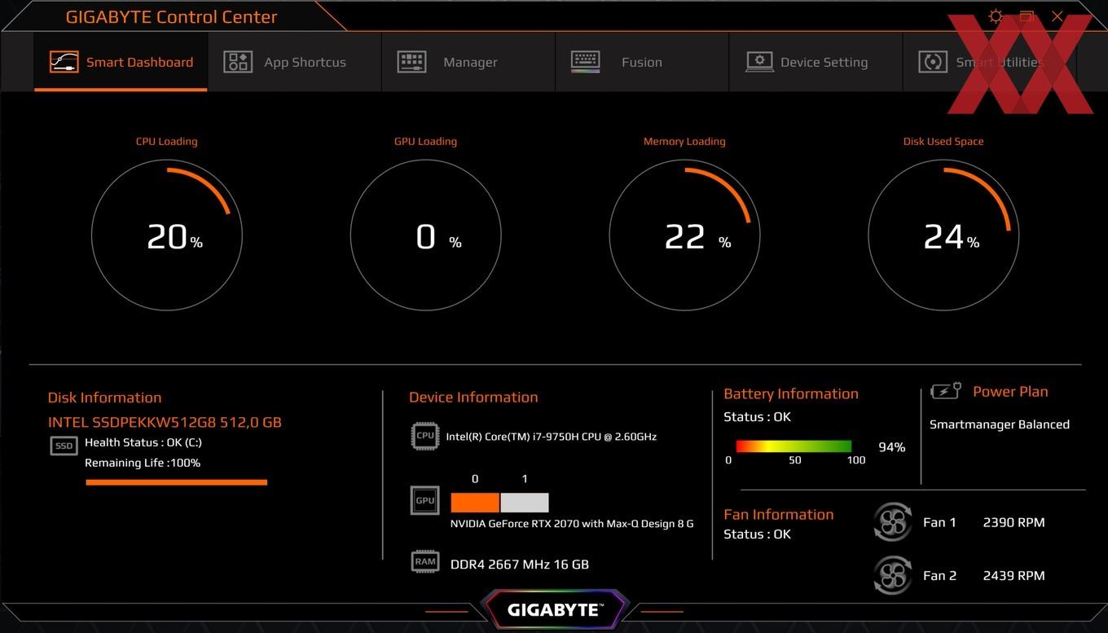Click the Health Status : OK (C:) text
1108x633 pixels.
point(143,442)
